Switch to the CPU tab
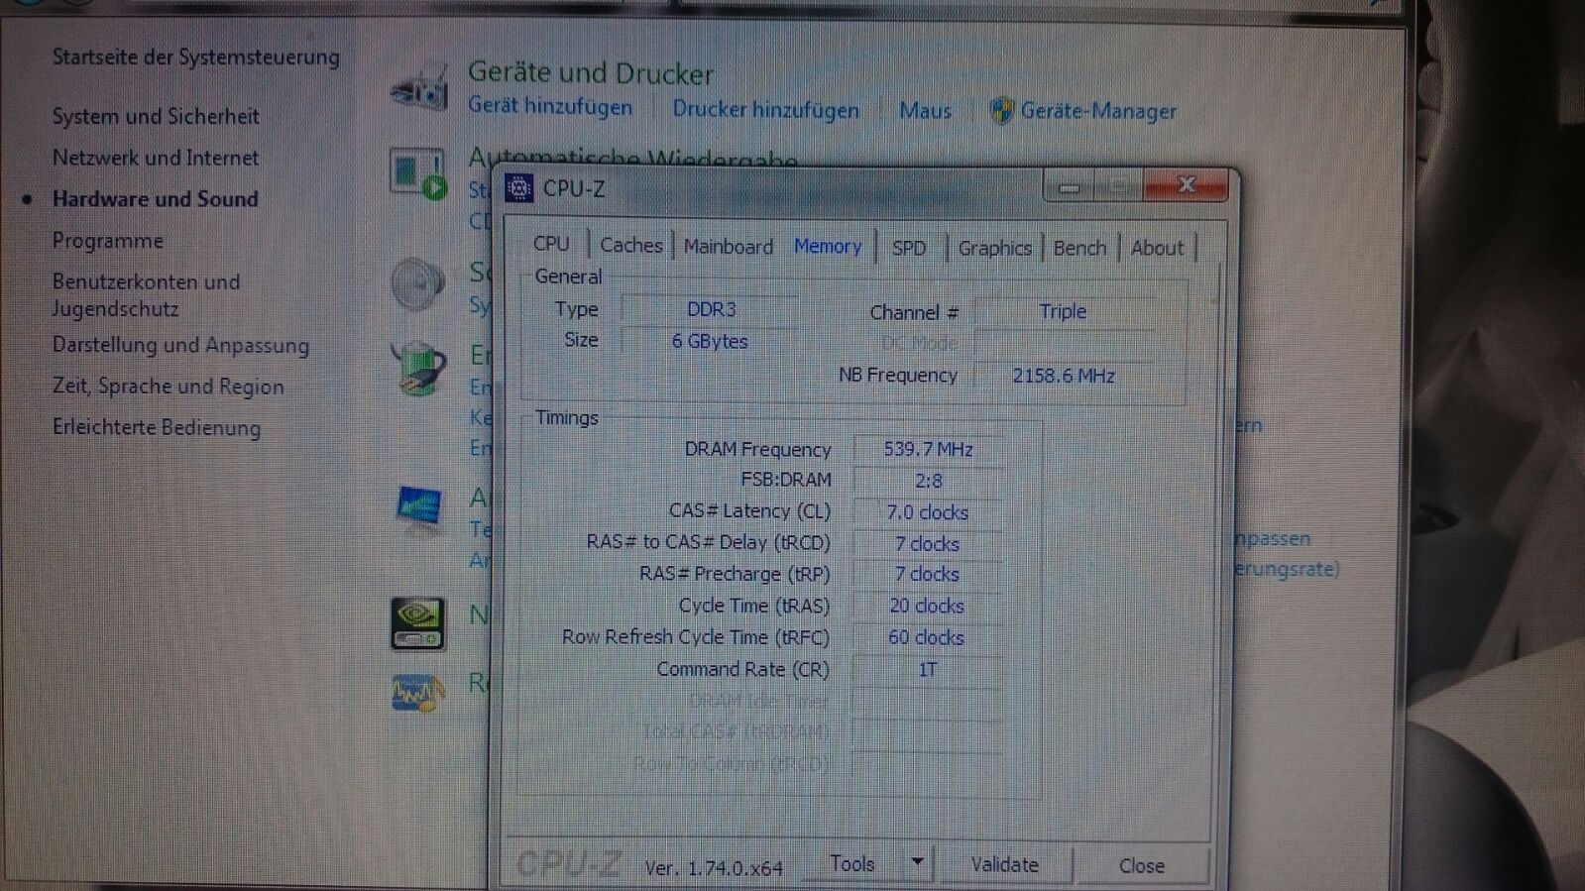The image size is (1585, 891). 551,244
